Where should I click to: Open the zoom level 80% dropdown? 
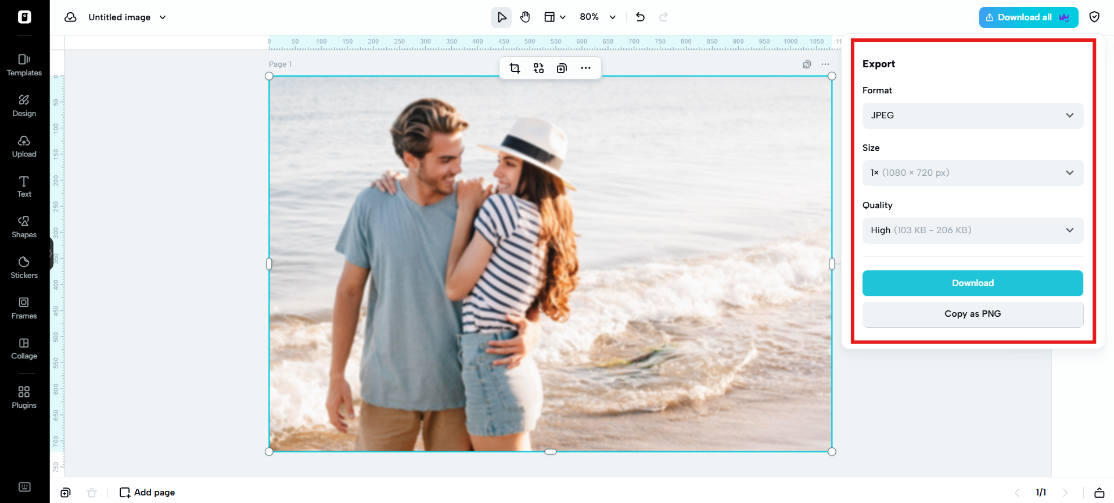coord(598,17)
